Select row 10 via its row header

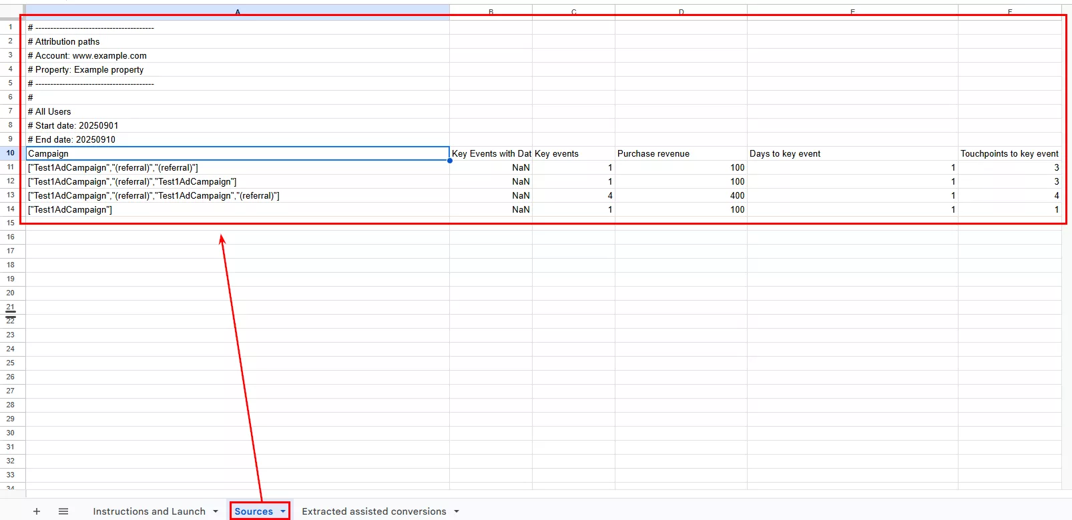[x=11, y=153]
